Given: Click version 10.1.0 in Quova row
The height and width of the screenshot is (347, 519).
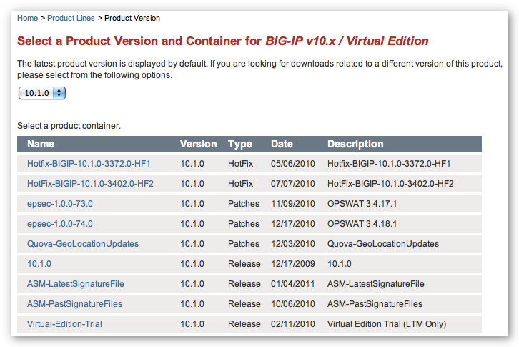Looking at the screenshot, I should pyautogui.click(x=192, y=244).
